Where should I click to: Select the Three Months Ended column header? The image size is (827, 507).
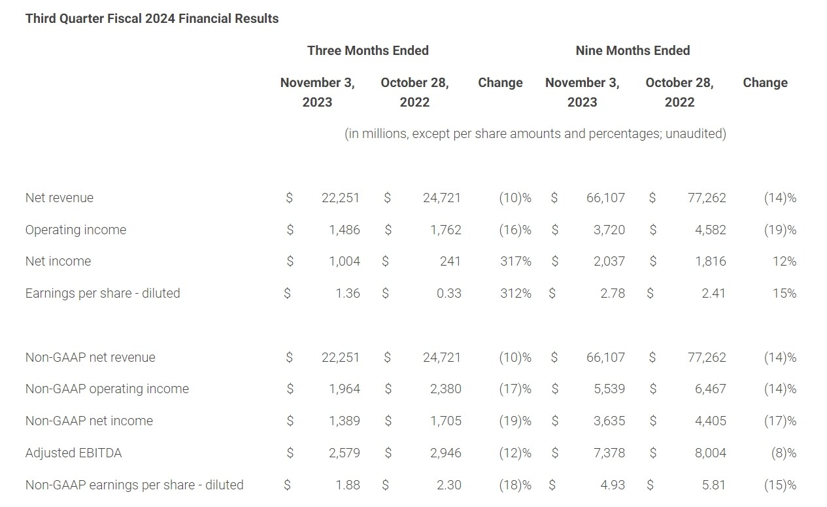368,50
